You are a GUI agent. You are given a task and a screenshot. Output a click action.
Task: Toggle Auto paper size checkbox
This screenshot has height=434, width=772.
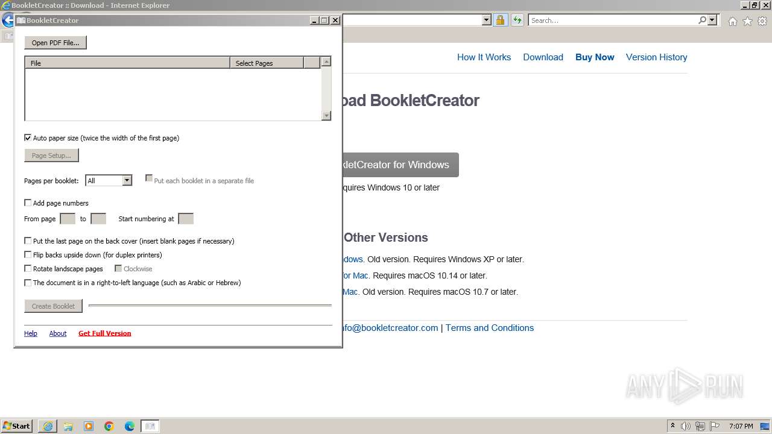28,137
